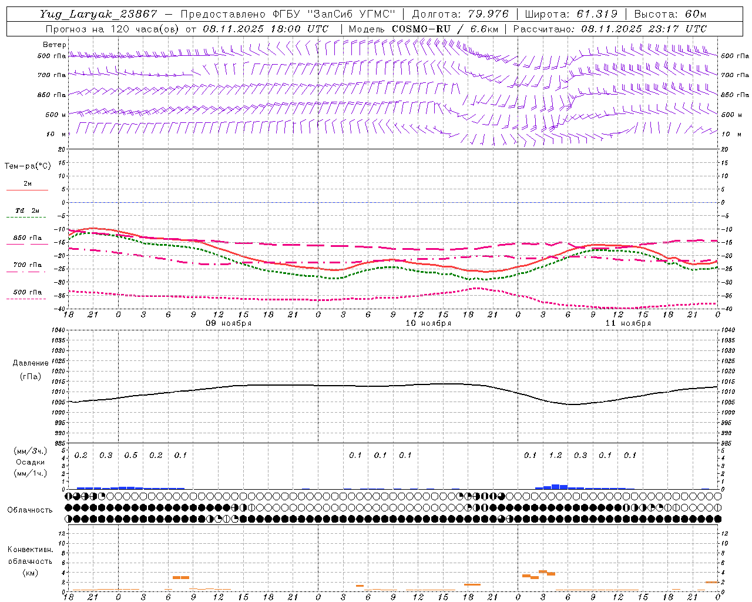Click the 'Тем-ра(°C)' temperature panel label
The width and height of the screenshot is (752, 602).
(28, 166)
